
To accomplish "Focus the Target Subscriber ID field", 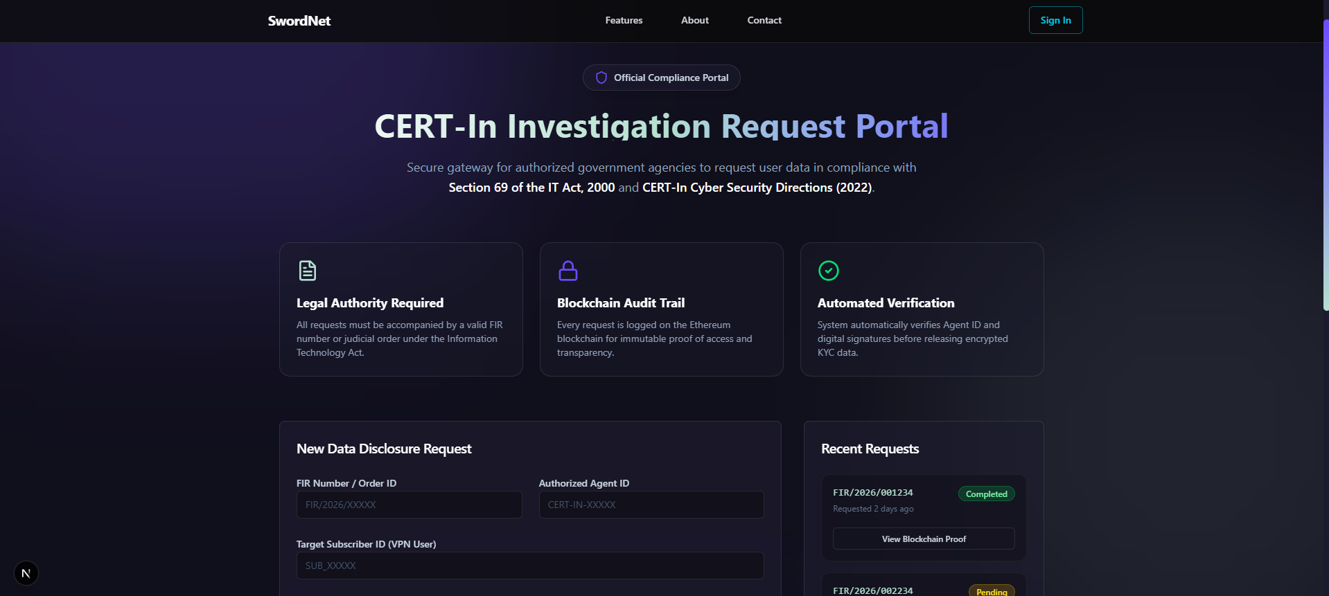I will point(529,566).
